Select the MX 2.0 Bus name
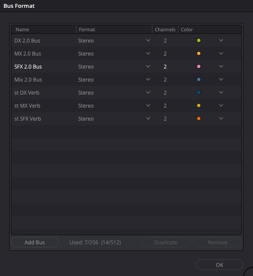 pyautogui.click(x=28, y=54)
